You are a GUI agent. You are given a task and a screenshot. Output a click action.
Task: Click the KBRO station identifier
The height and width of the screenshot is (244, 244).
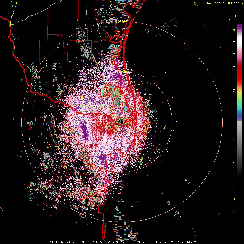tap(156, 242)
